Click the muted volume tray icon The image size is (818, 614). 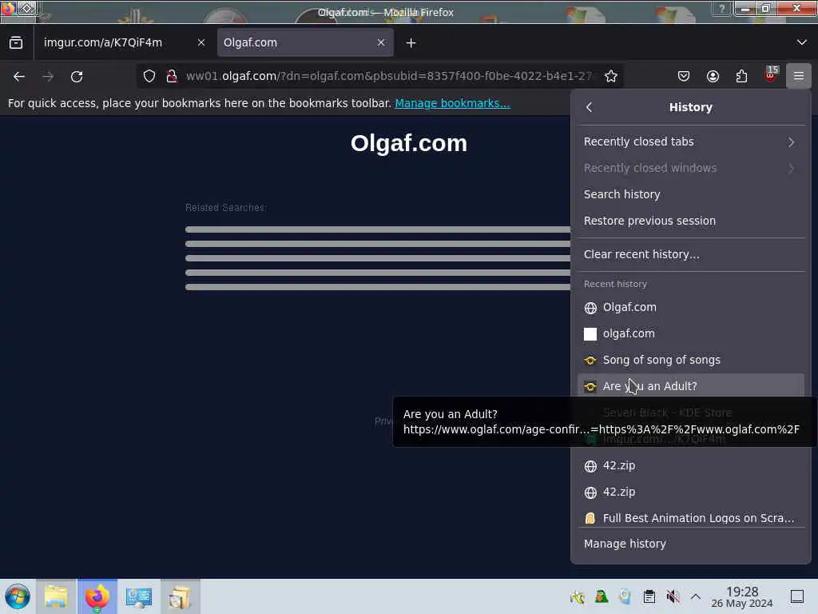pyautogui.click(x=673, y=596)
